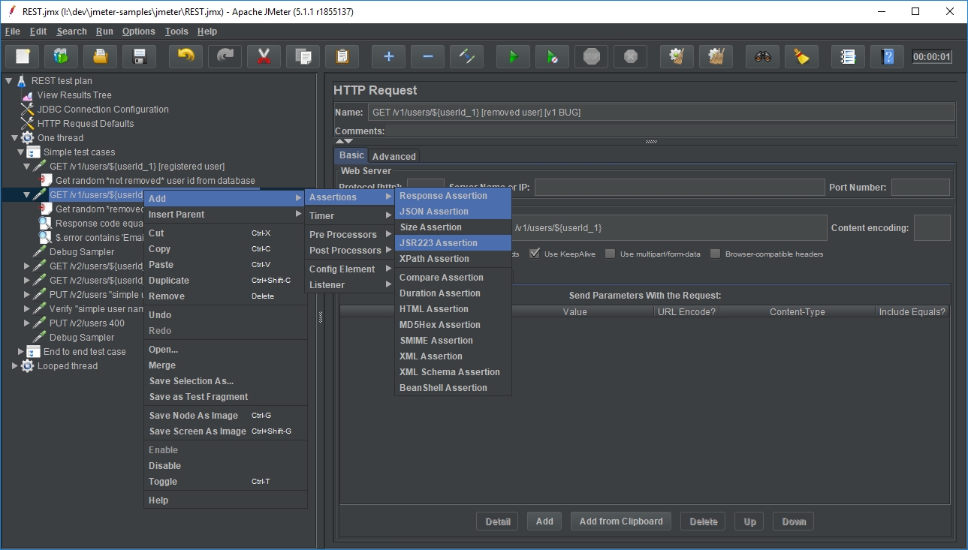This screenshot has width=968, height=550.
Task: Open the Help question mark icon
Action: 887,56
